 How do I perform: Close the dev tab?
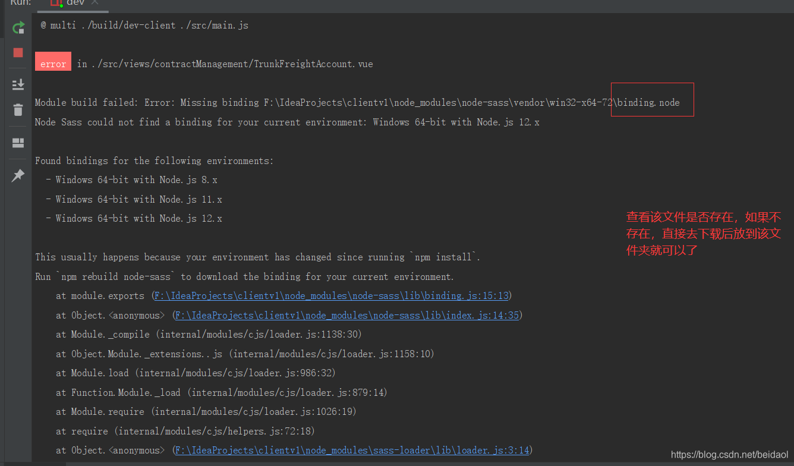[x=93, y=2]
